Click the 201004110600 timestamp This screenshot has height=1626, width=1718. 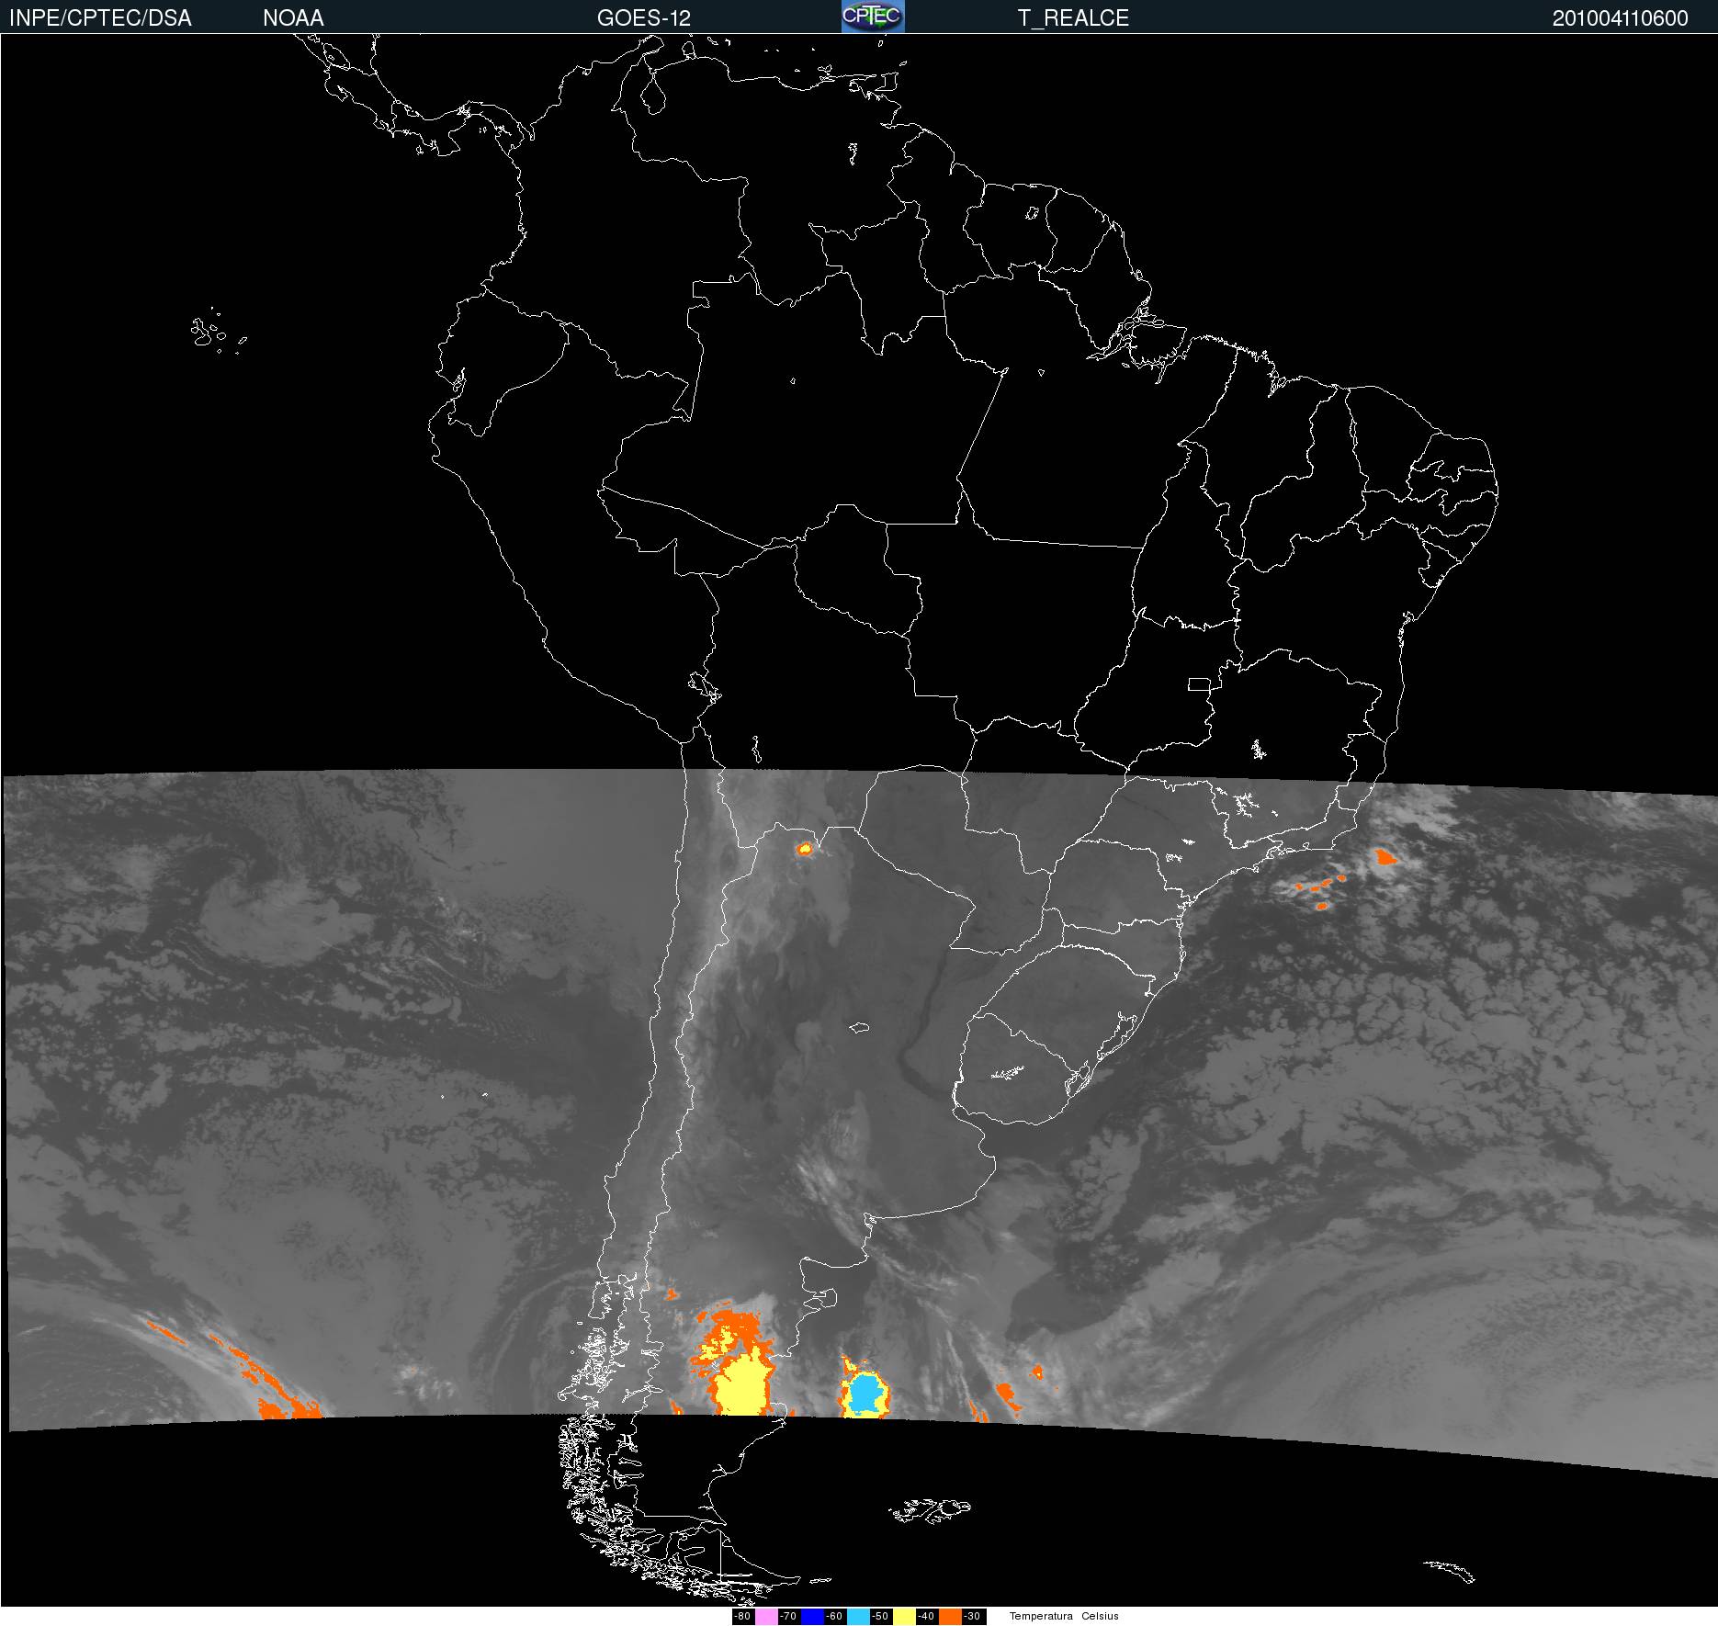[x=1620, y=18]
